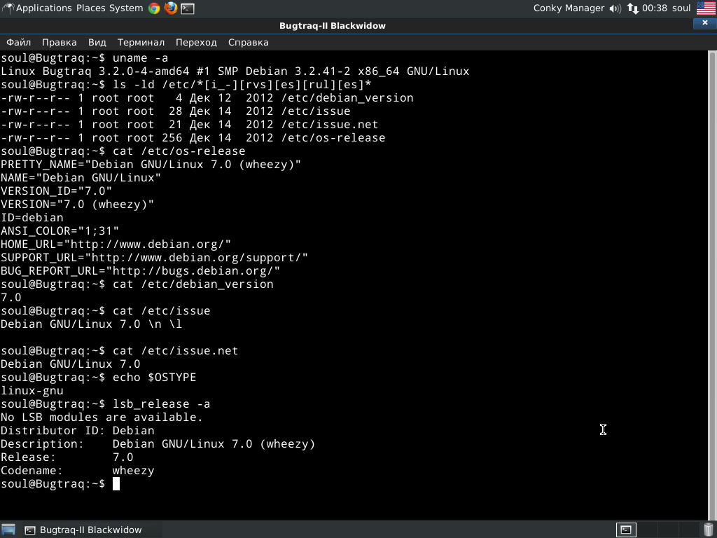This screenshot has height=538, width=717.
Task: Open the Файл menu
Action: click(x=18, y=43)
